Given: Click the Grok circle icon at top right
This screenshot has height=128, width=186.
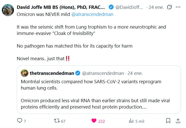Looking at the screenshot, I should click(x=170, y=7).
